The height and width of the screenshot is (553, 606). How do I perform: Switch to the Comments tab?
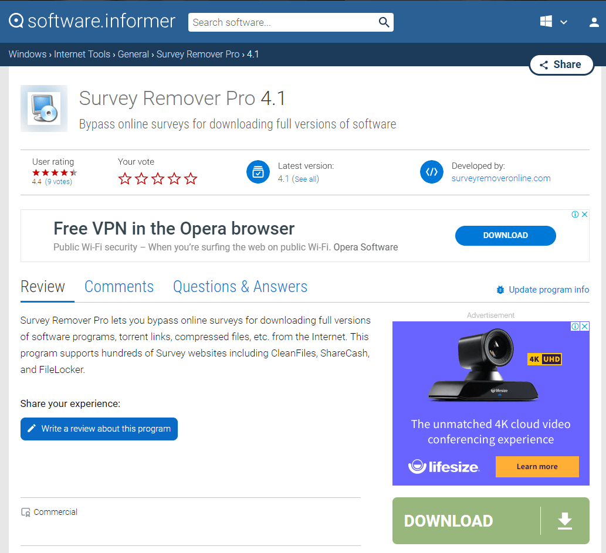coord(119,287)
